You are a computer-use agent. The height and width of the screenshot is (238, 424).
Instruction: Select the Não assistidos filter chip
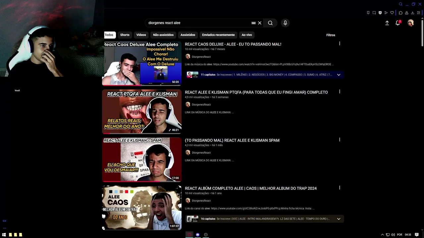163,35
